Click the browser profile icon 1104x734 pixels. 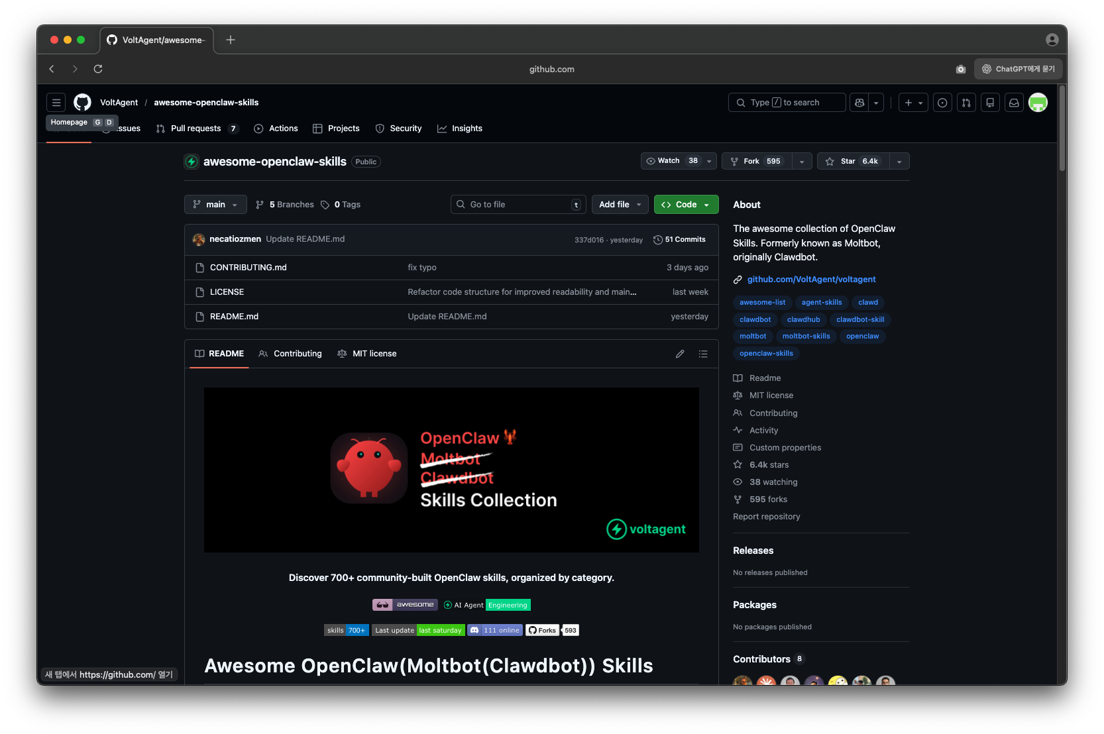point(1052,40)
